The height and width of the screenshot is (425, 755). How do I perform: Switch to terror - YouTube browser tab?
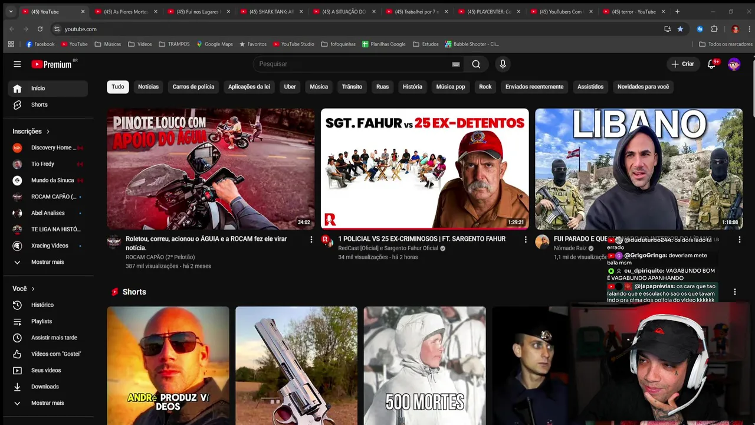634,12
